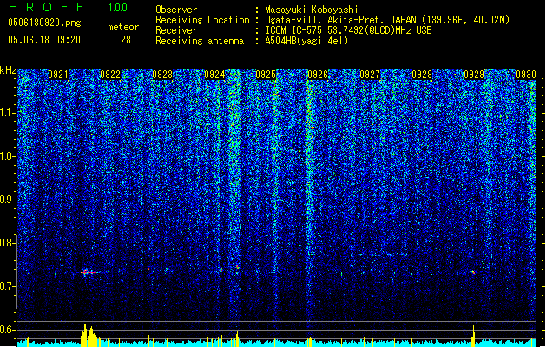Click the 0930 time marker
546x347 pixels.
coord(526,75)
